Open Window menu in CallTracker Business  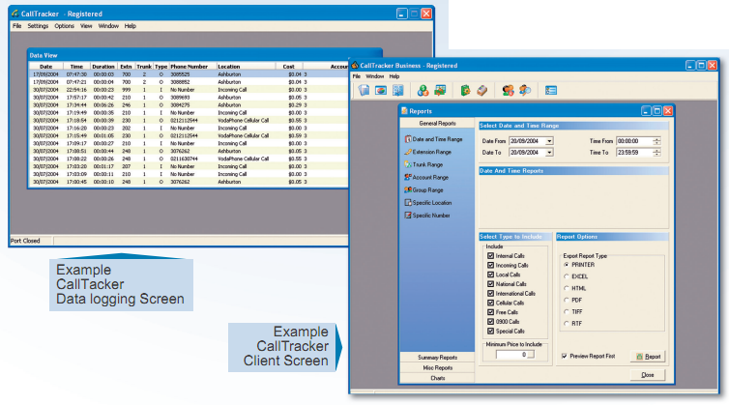click(x=375, y=76)
